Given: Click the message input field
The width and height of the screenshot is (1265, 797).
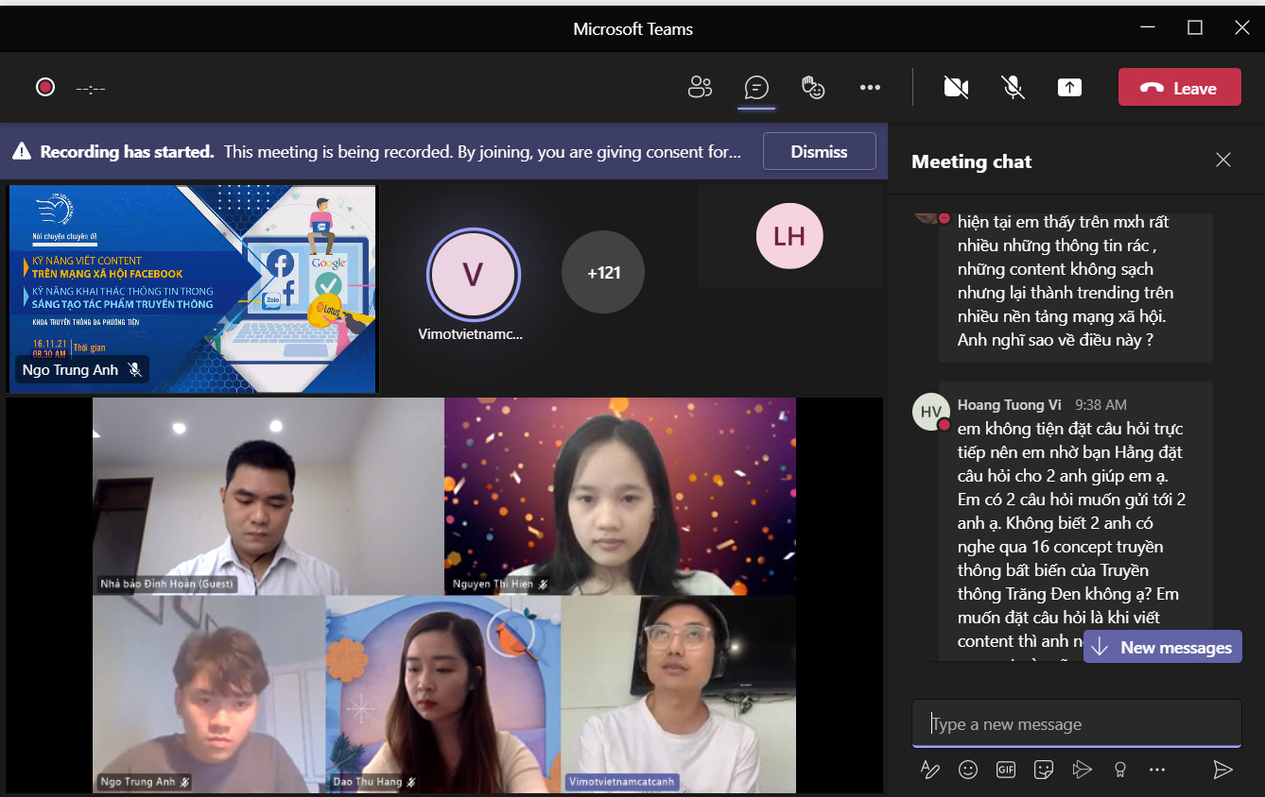Looking at the screenshot, I should 1076,724.
